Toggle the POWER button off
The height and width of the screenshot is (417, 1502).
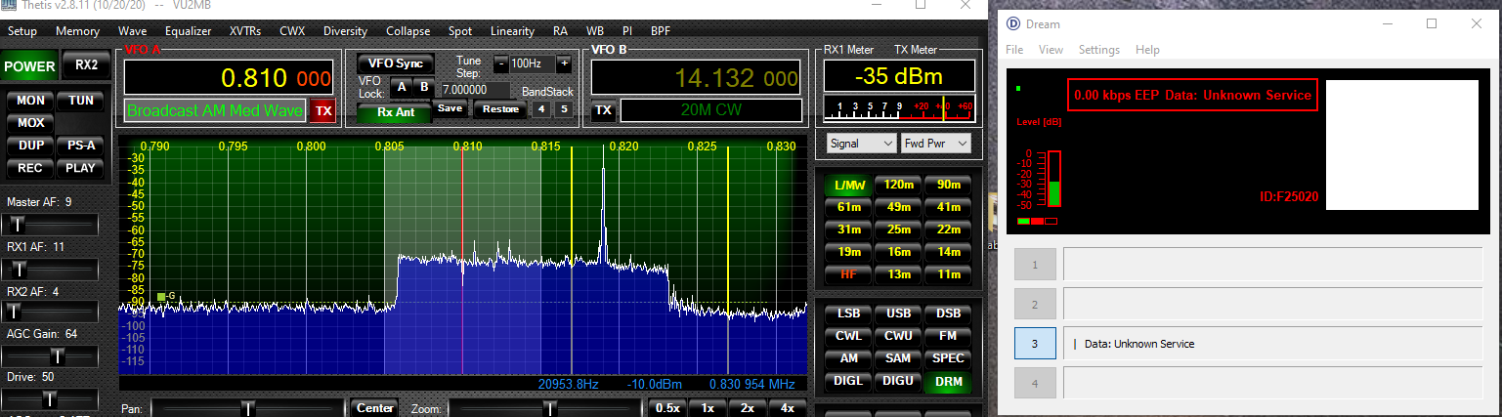click(29, 66)
